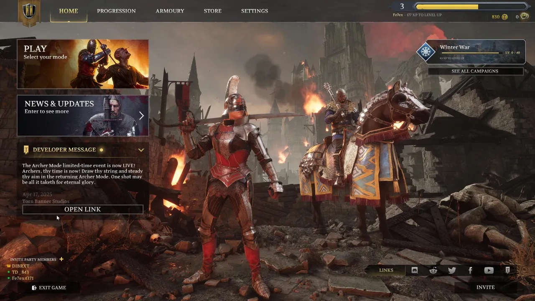Open the Torn Banner studio link icon
Viewport: 535px width, 301px height.
click(507, 270)
